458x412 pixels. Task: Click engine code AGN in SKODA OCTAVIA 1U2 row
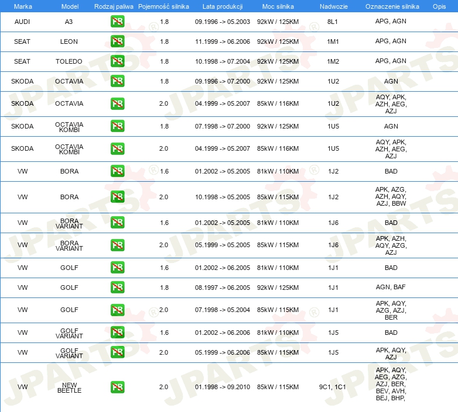point(391,81)
